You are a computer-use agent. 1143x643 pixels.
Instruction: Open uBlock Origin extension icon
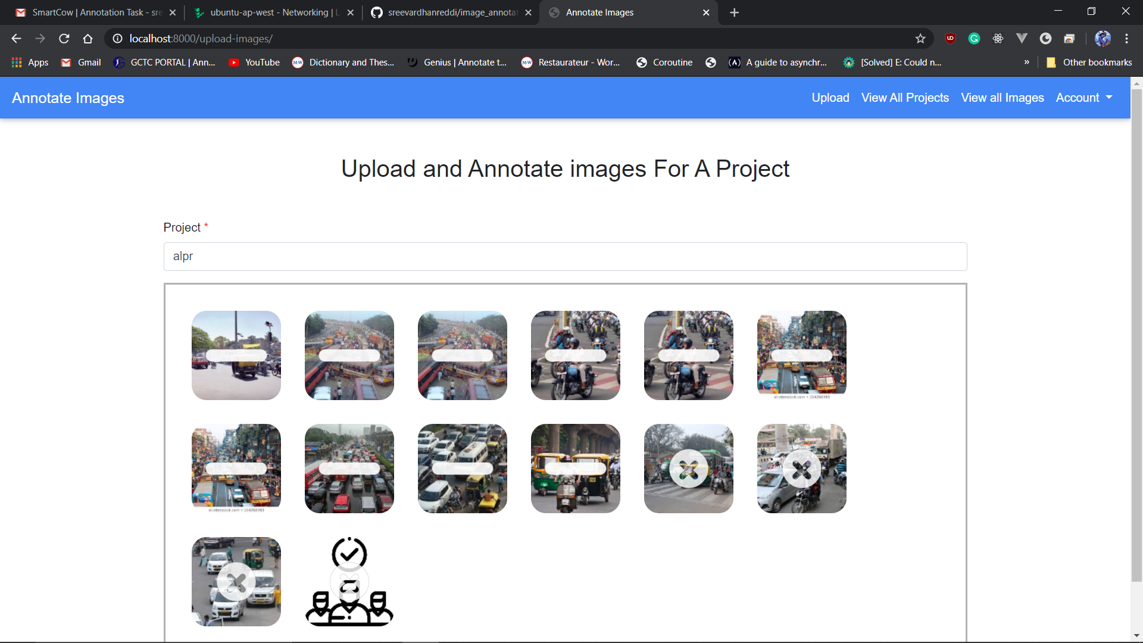tap(950, 39)
